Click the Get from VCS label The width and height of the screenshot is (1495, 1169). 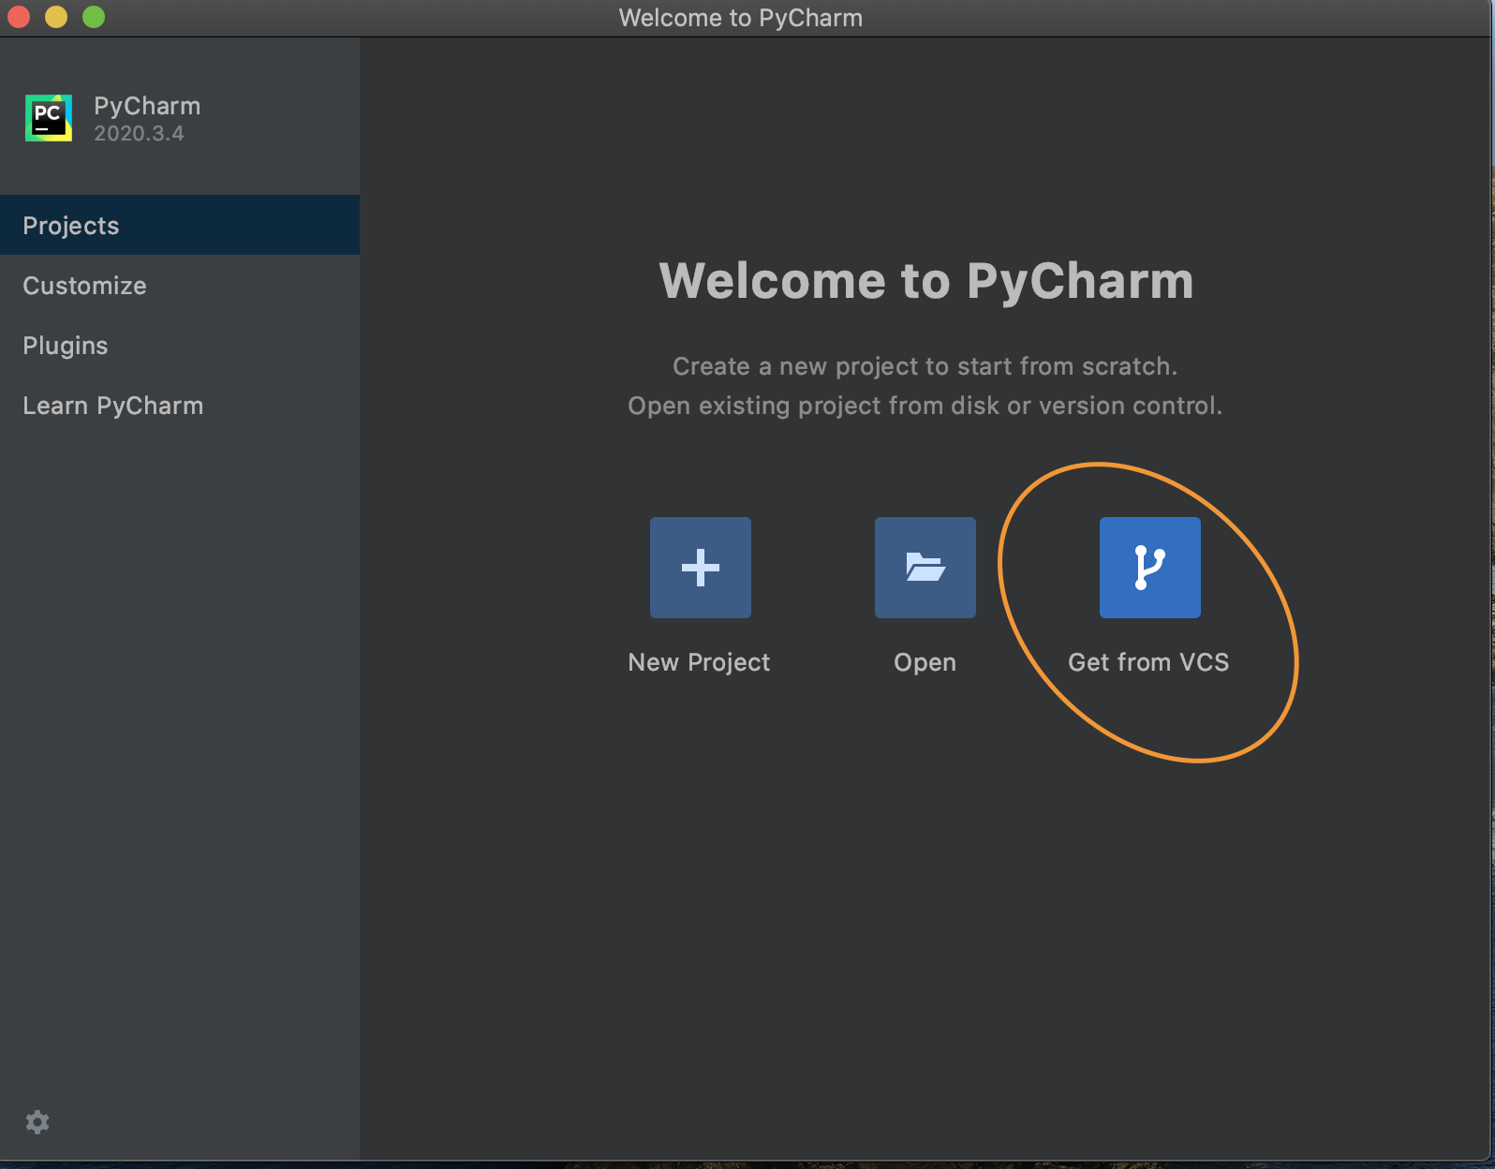pyautogui.click(x=1148, y=662)
